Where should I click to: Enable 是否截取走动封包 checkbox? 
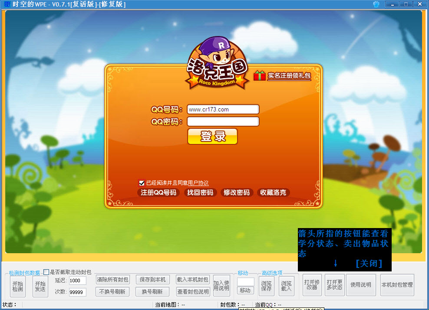46,272
